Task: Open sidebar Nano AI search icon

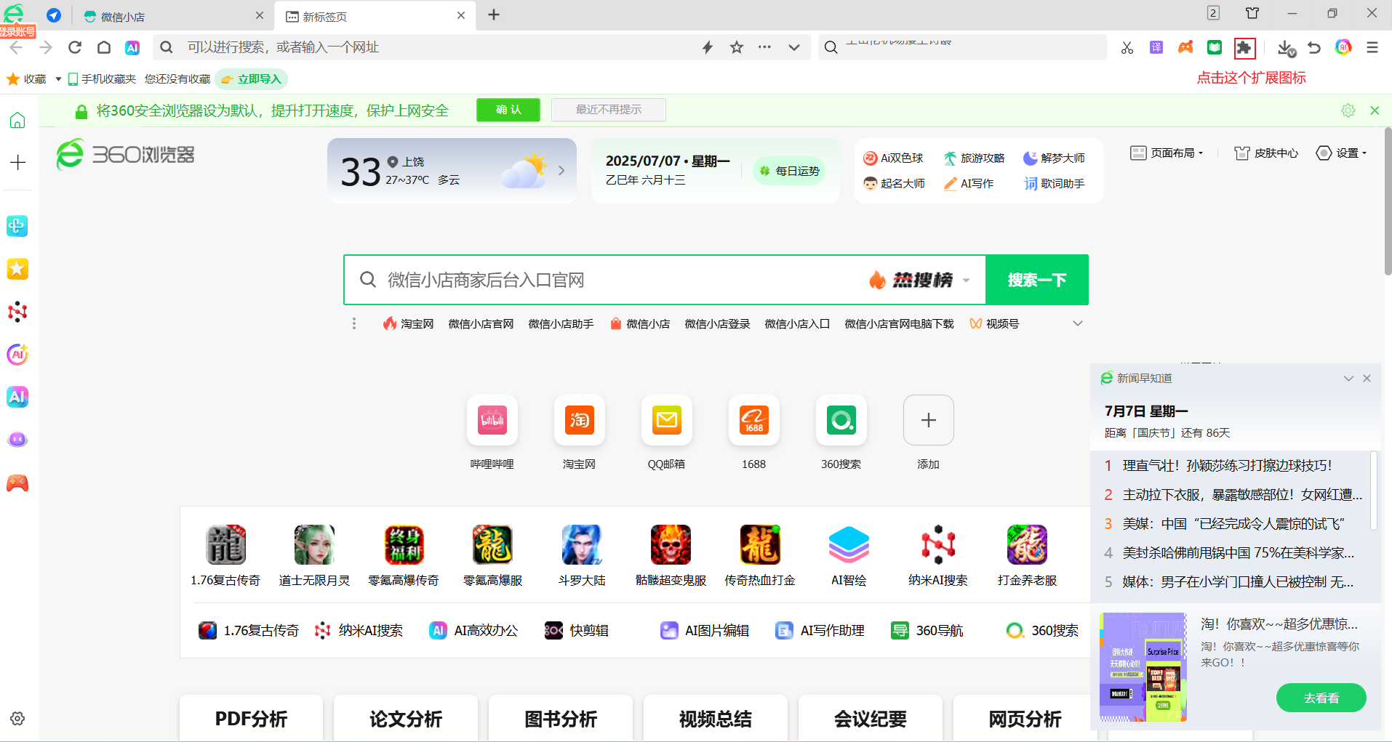Action: 17,312
